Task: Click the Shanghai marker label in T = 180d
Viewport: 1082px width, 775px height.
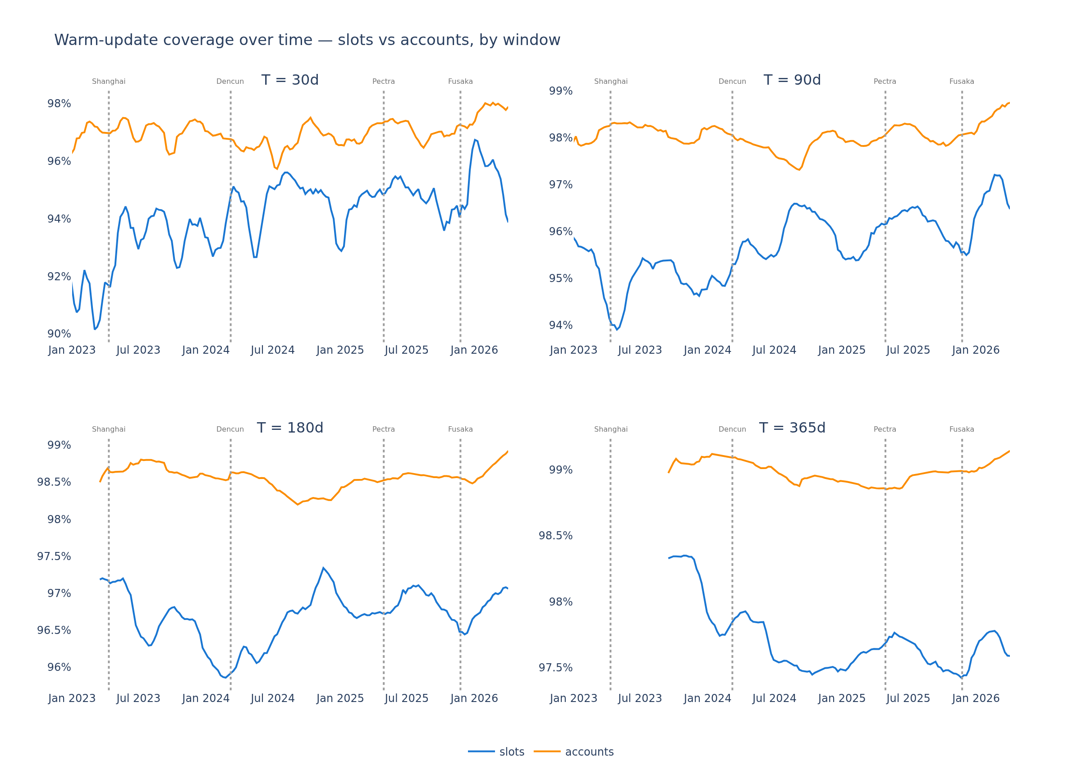Action: (109, 429)
